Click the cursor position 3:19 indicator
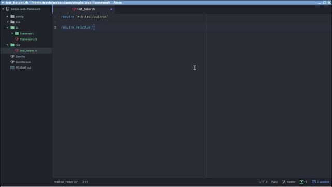The height and width of the screenshot is (187, 332). (x=85, y=182)
